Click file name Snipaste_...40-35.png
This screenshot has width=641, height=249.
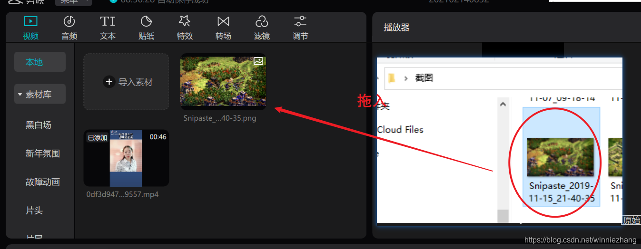[x=220, y=118]
